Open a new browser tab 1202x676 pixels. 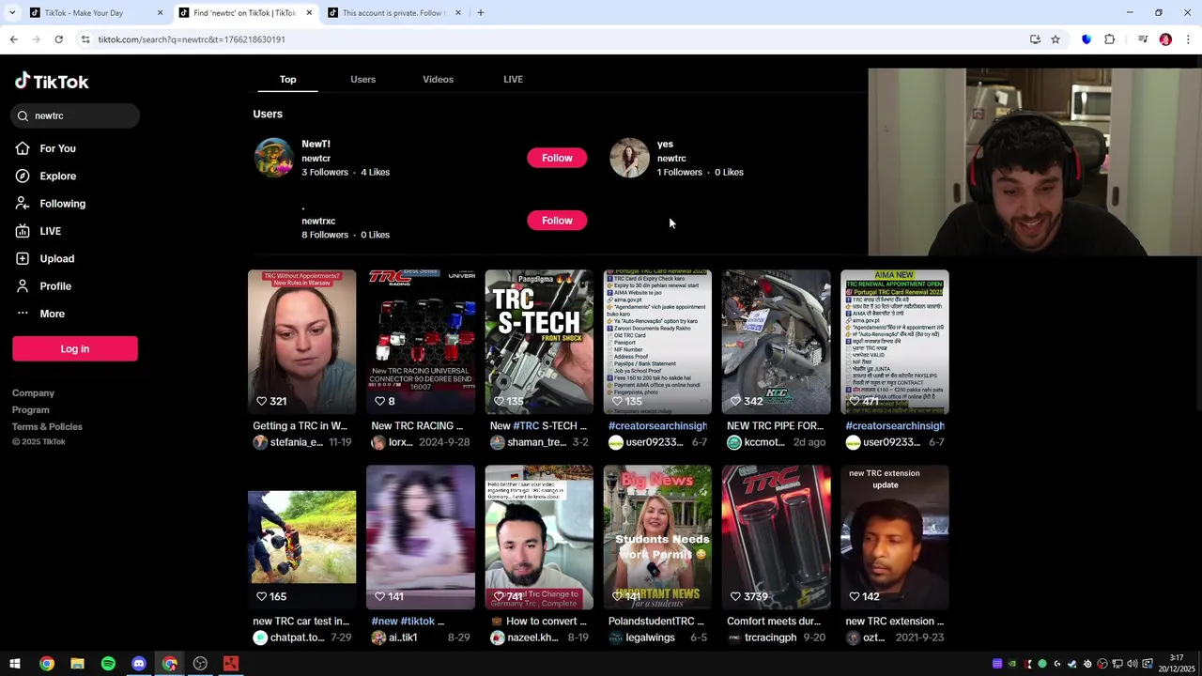[x=480, y=13]
